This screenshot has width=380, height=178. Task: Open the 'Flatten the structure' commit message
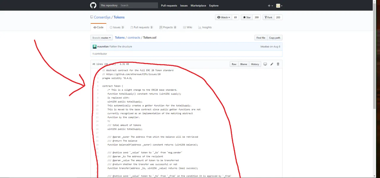(121, 47)
